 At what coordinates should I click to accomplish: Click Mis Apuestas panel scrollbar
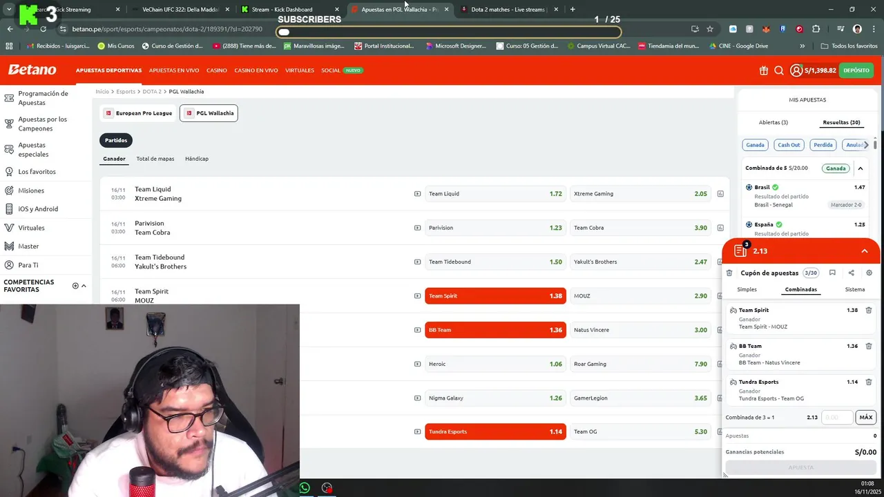click(x=875, y=144)
